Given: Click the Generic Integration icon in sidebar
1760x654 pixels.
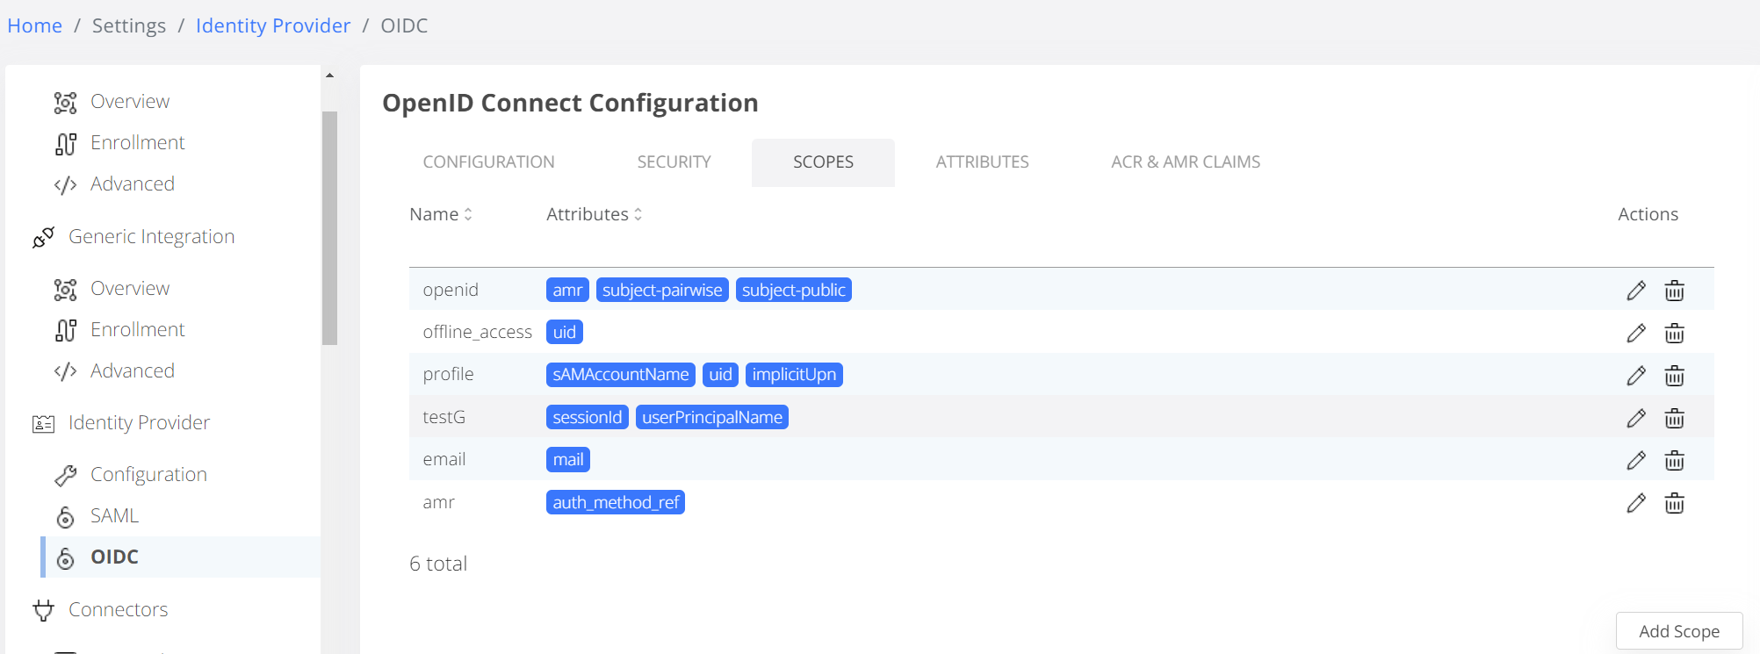Looking at the screenshot, I should (x=43, y=237).
